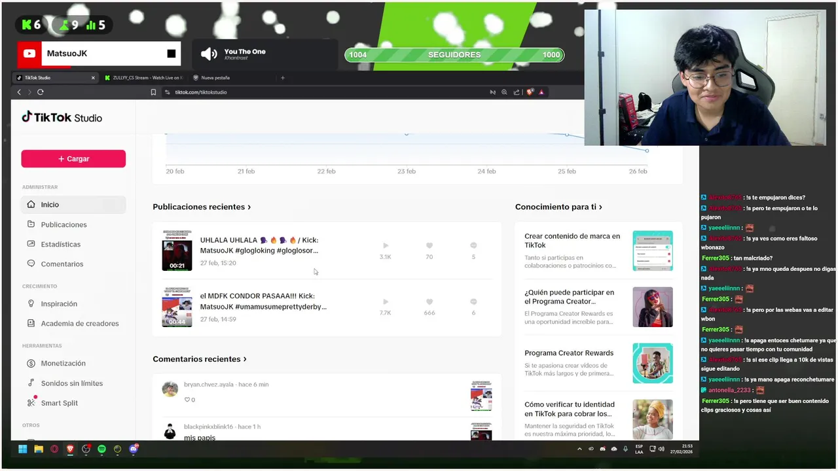Image resolution: width=838 pixels, height=471 pixels.
Task: Click the Brave Shields icon
Action: tap(530, 92)
